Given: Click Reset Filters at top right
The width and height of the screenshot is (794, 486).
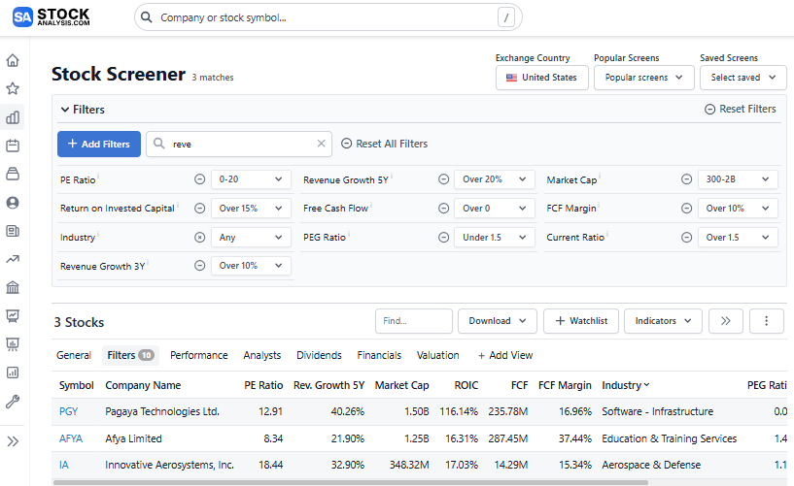Looking at the screenshot, I should (x=741, y=109).
